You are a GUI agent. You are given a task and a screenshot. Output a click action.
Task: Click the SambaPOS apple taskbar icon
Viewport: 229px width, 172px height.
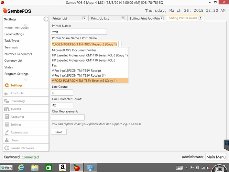[x=77, y=168]
